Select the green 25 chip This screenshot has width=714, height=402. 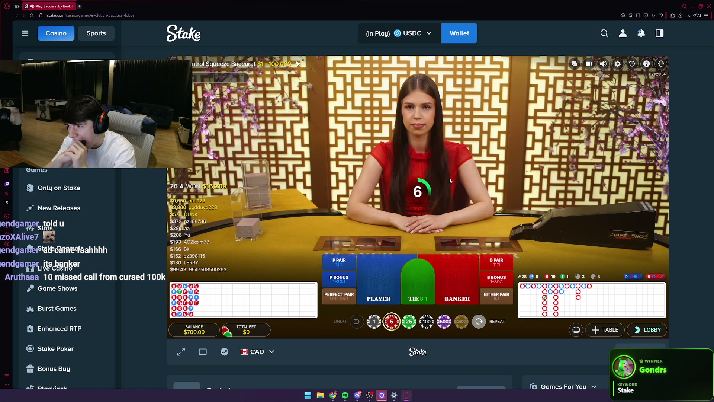(x=409, y=322)
